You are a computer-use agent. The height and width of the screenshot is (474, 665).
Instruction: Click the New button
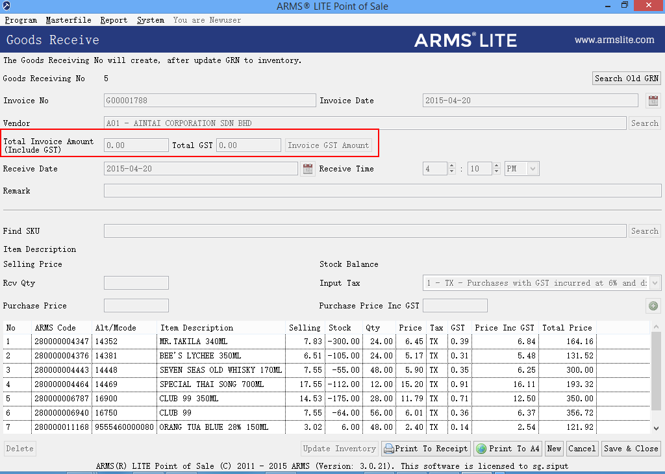tap(554, 449)
